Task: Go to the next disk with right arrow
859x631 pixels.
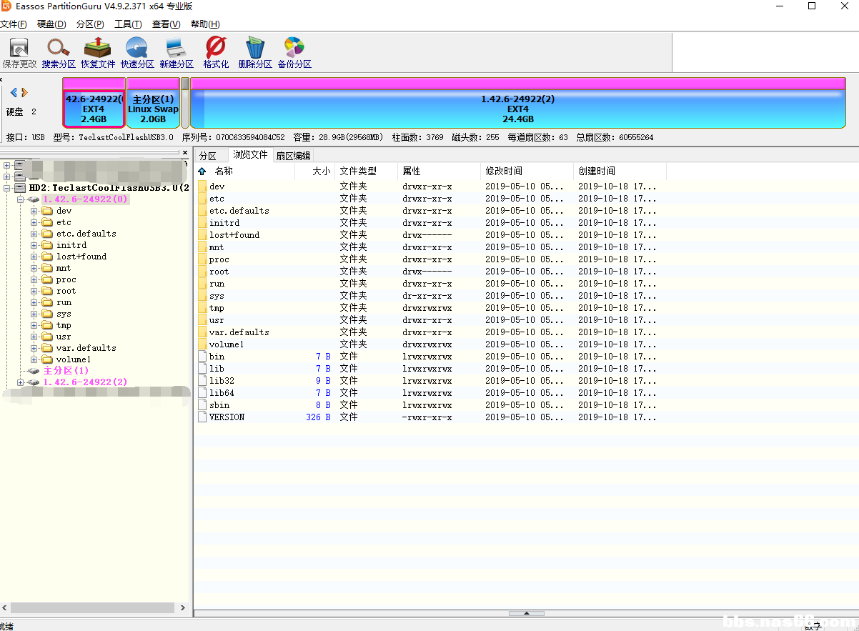Action: click(24, 92)
